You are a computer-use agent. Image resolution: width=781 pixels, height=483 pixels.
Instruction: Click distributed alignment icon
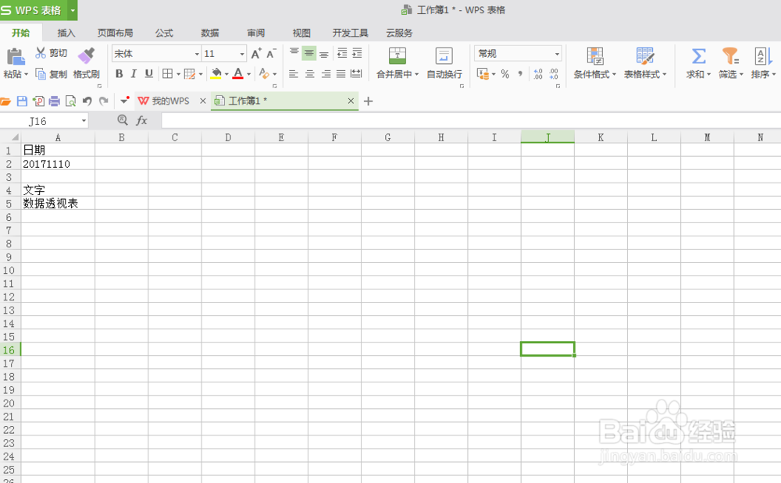pyautogui.click(x=356, y=74)
